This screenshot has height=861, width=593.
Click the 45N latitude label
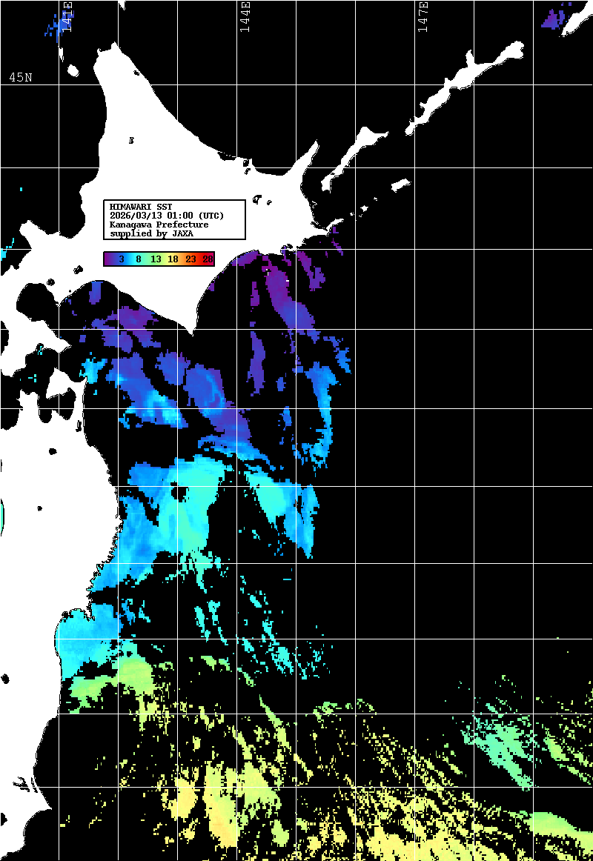21,78
